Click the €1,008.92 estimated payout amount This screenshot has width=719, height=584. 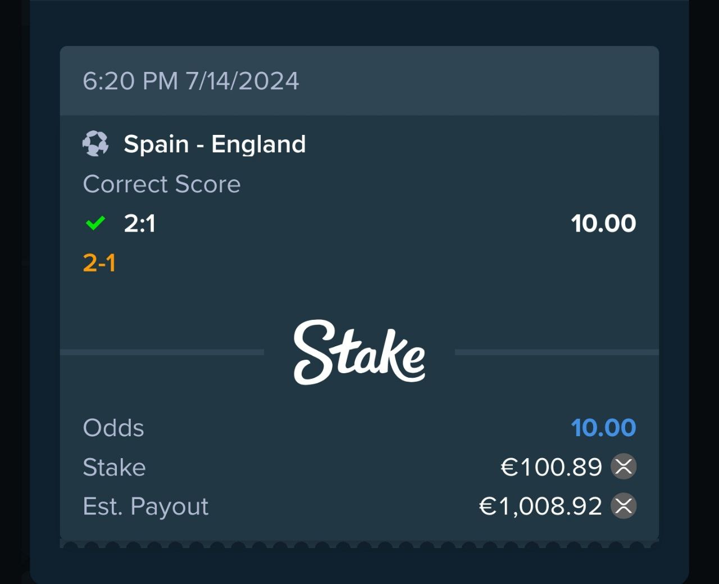pyautogui.click(x=540, y=506)
